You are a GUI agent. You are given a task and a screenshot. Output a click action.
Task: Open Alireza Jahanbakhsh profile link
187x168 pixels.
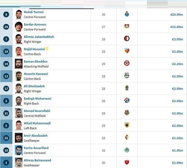pyautogui.click(x=39, y=37)
